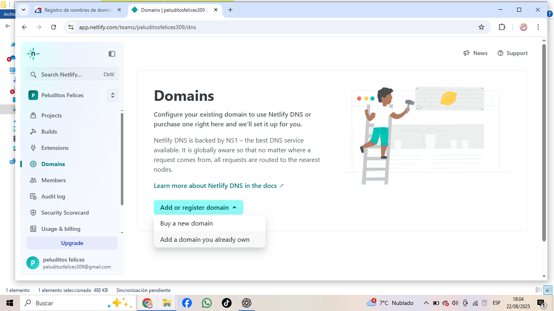
Task: Click the Search Netlify field
Action: (x=72, y=75)
